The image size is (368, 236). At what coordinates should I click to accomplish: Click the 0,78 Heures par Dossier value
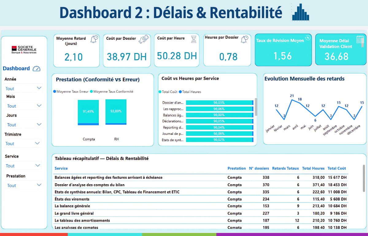(228, 57)
